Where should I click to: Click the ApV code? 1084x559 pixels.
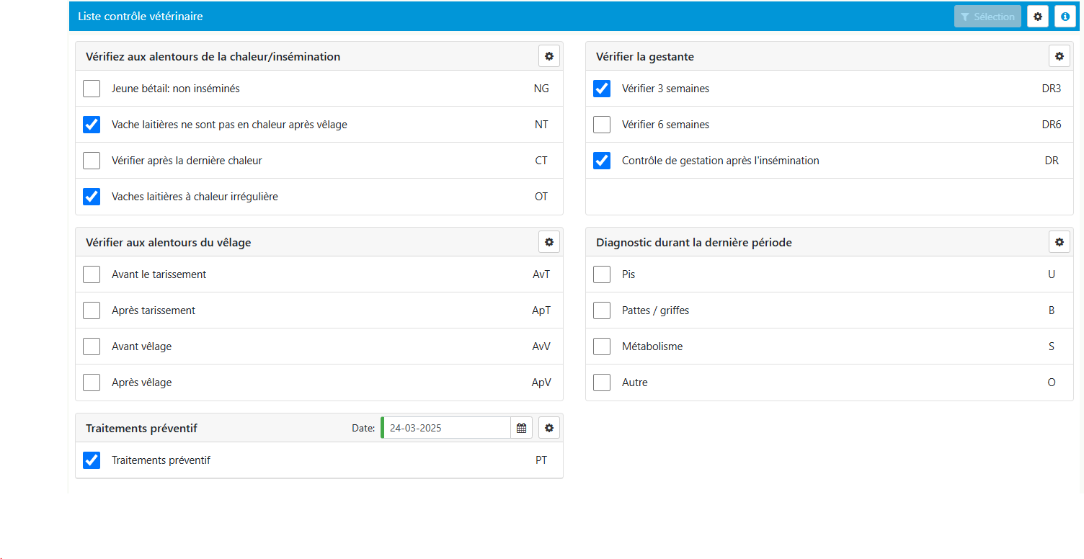click(x=541, y=383)
